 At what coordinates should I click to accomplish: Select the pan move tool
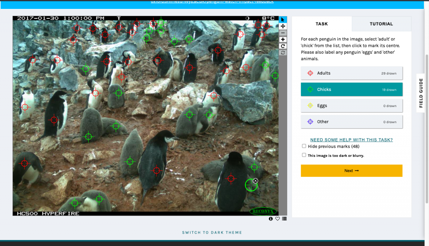[283, 26]
